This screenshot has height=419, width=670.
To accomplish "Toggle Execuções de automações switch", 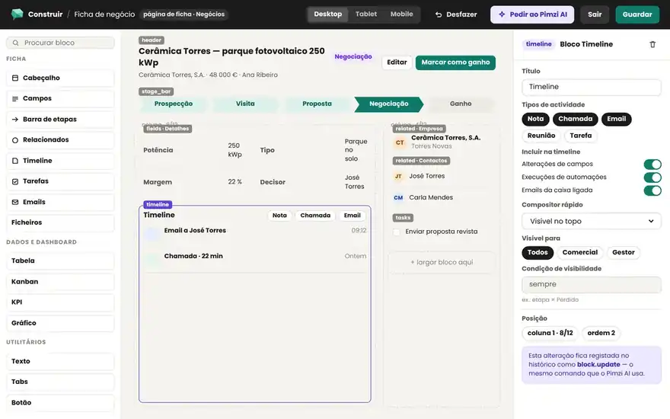I will coord(652,177).
